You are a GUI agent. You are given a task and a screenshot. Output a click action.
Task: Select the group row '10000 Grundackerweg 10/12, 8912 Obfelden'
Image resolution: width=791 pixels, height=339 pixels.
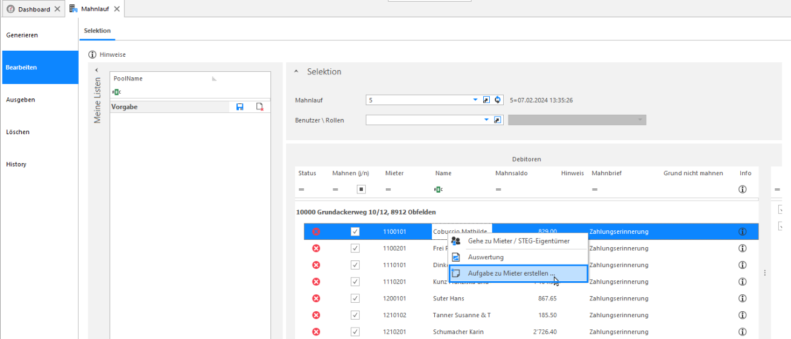click(x=526, y=212)
